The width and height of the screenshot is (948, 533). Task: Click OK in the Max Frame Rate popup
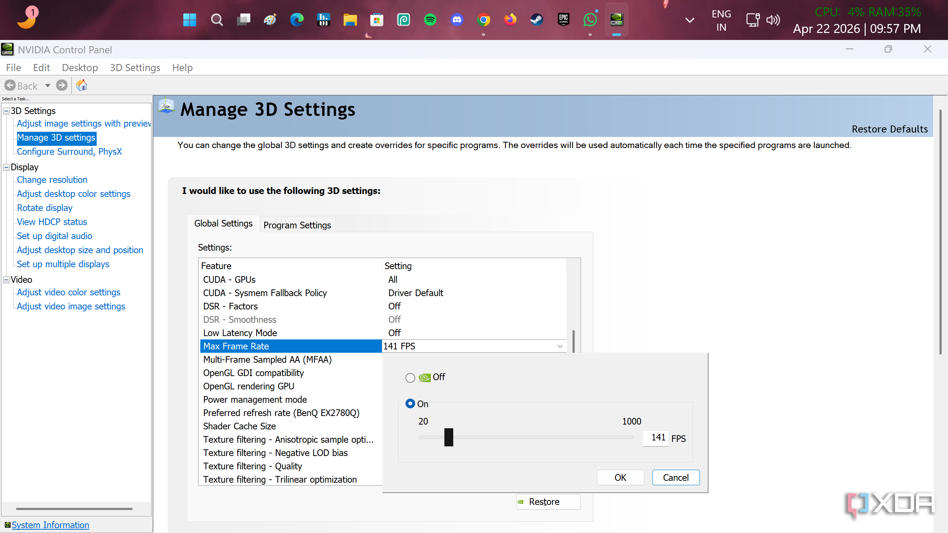tap(620, 477)
